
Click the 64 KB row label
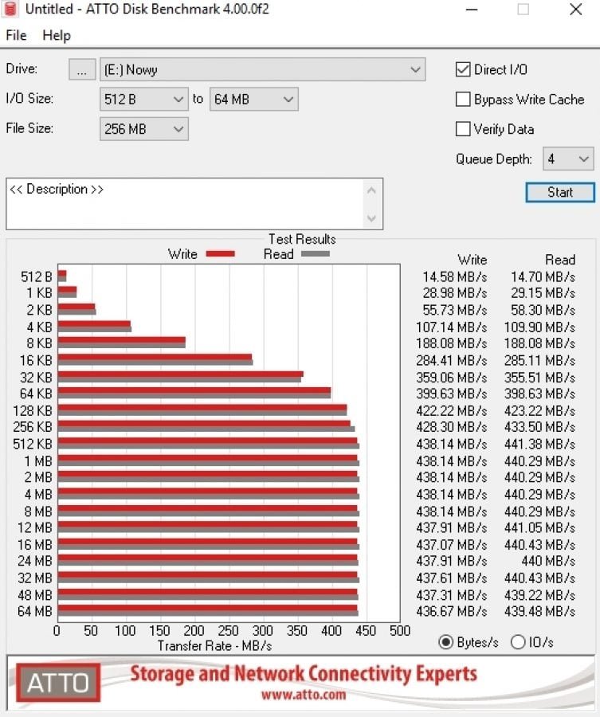pos(36,394)
